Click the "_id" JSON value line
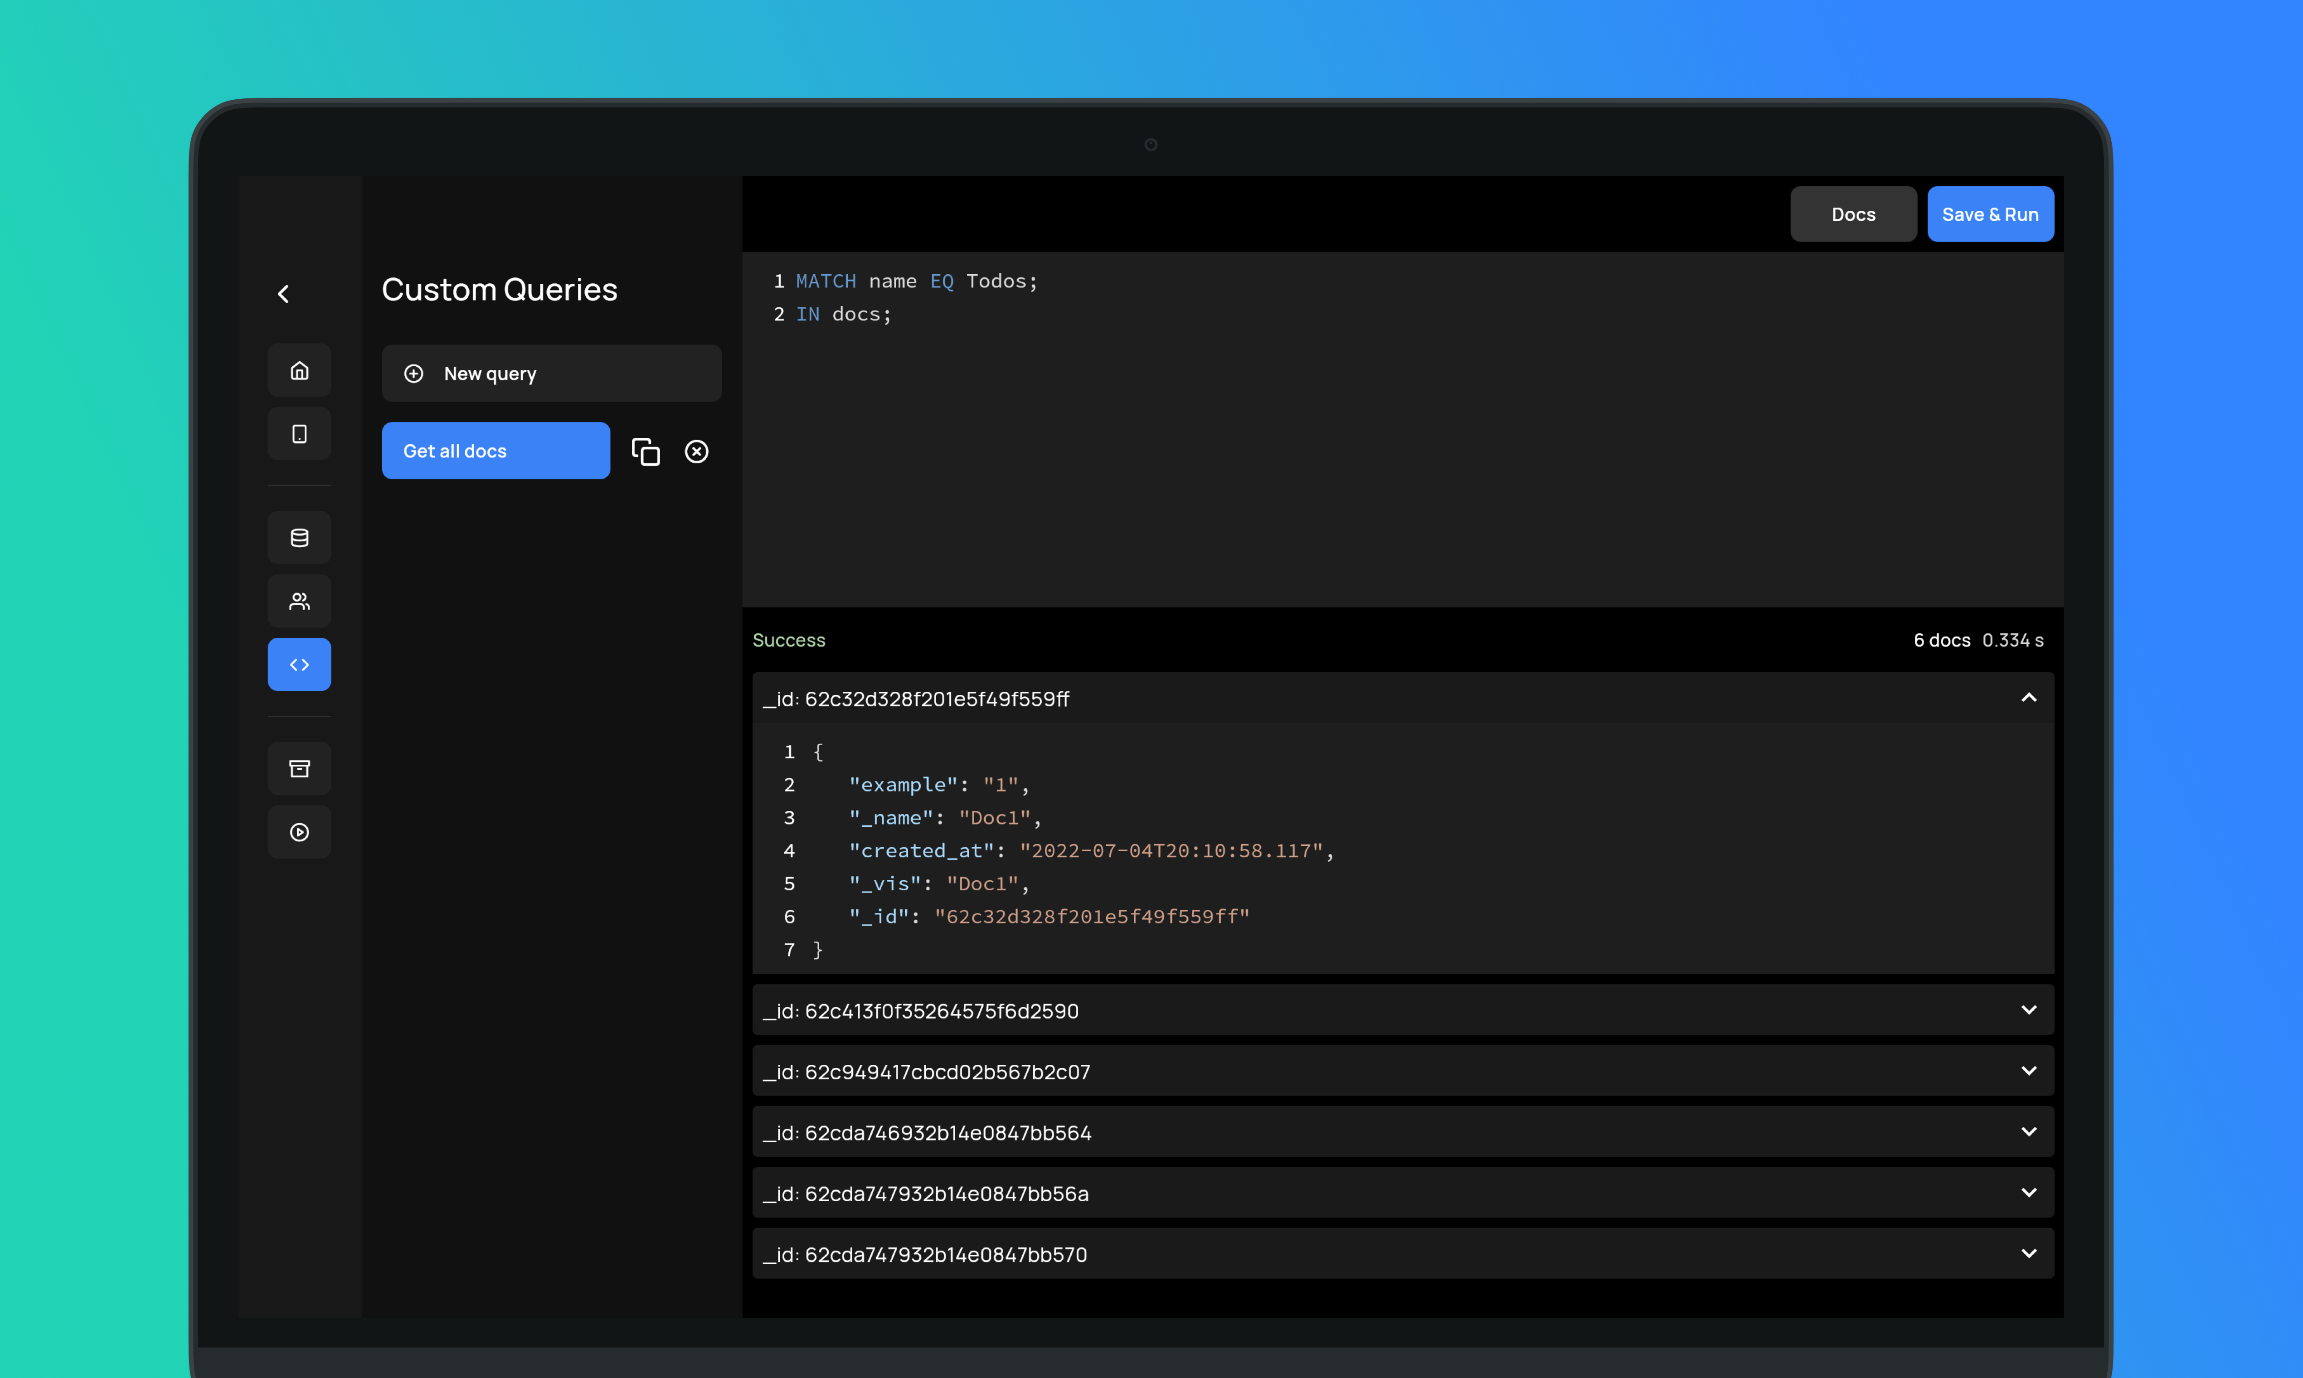2303x1378 pixels. [x=1049, y=917]
